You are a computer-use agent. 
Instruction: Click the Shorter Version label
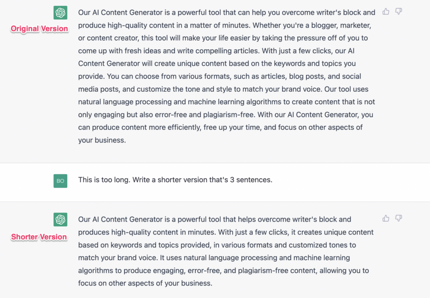[x=39, y=237]
